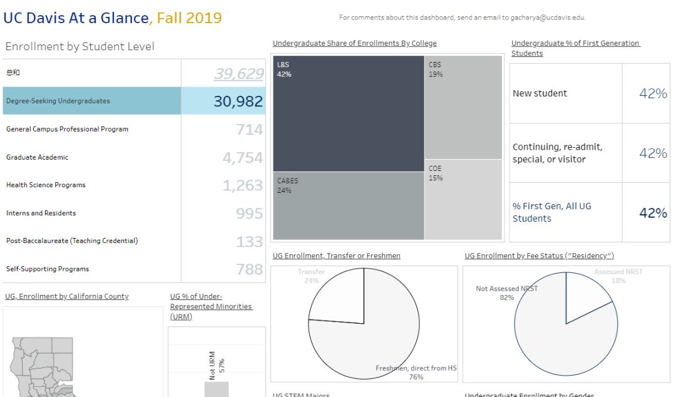
Task: Click the value 995
Action: coord(249,214)
